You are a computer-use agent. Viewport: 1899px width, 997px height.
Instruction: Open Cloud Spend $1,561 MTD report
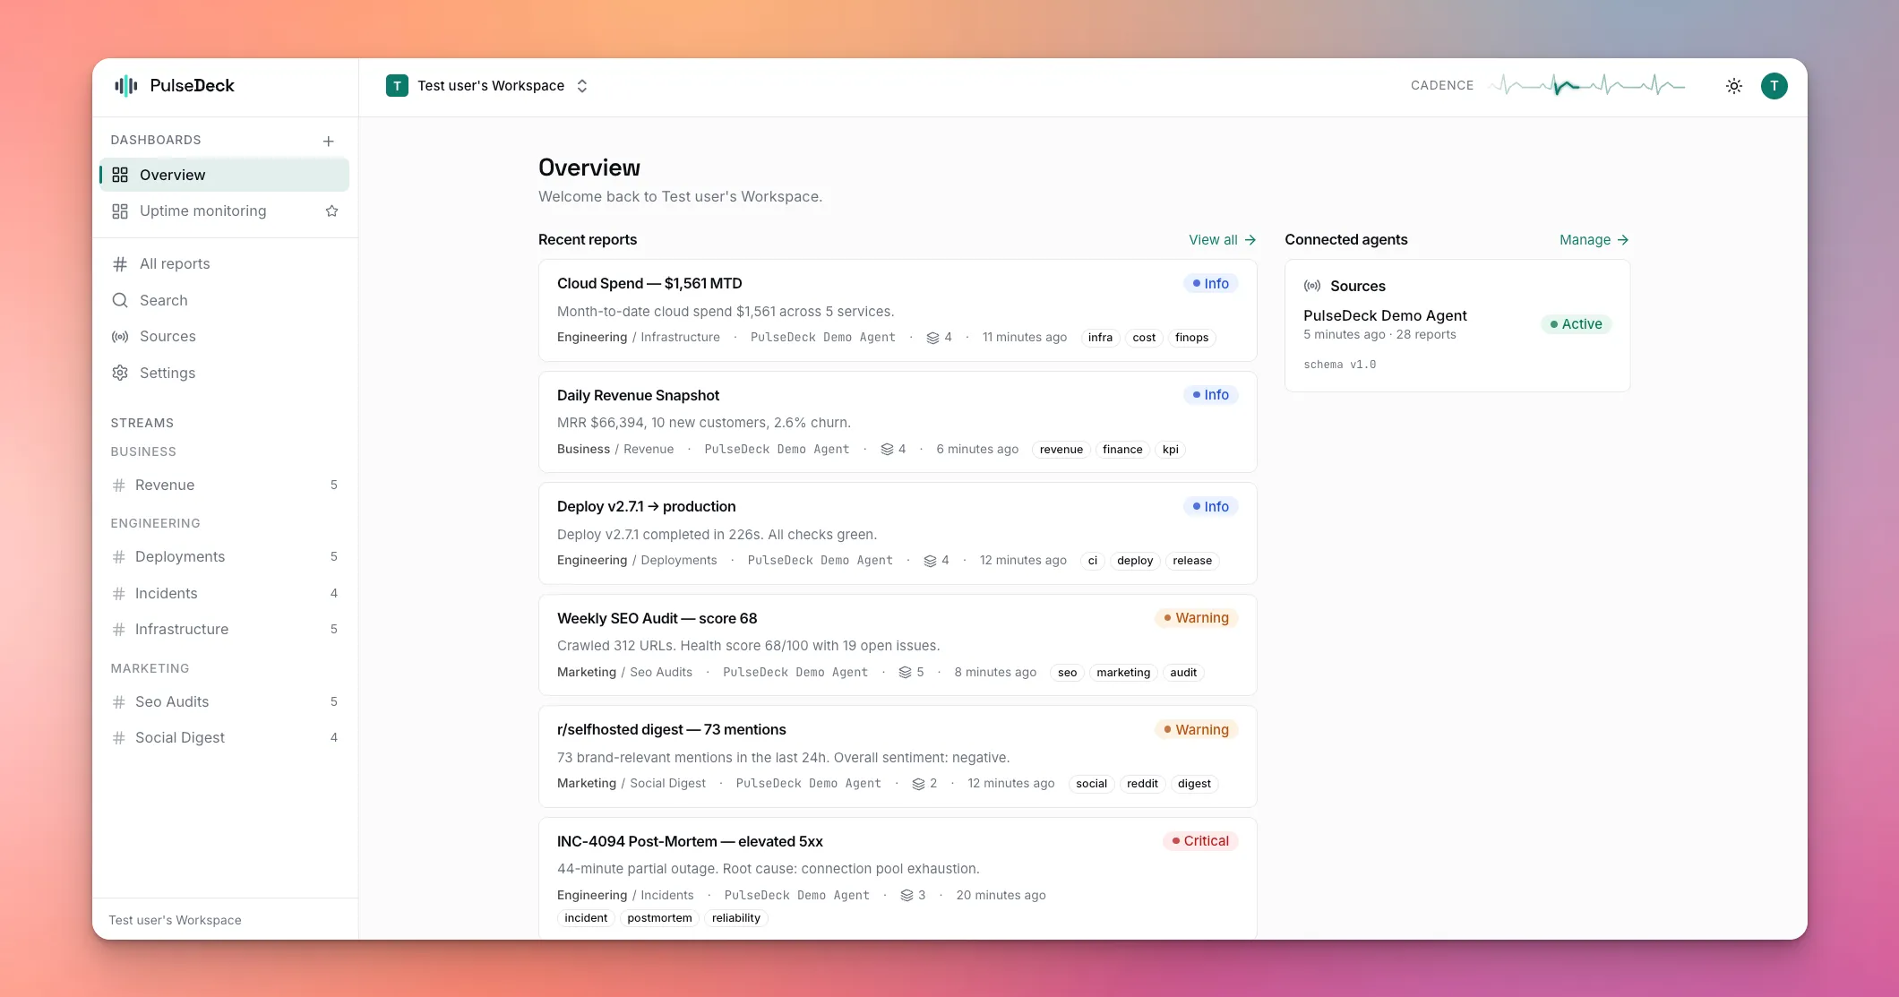point(898,311)
